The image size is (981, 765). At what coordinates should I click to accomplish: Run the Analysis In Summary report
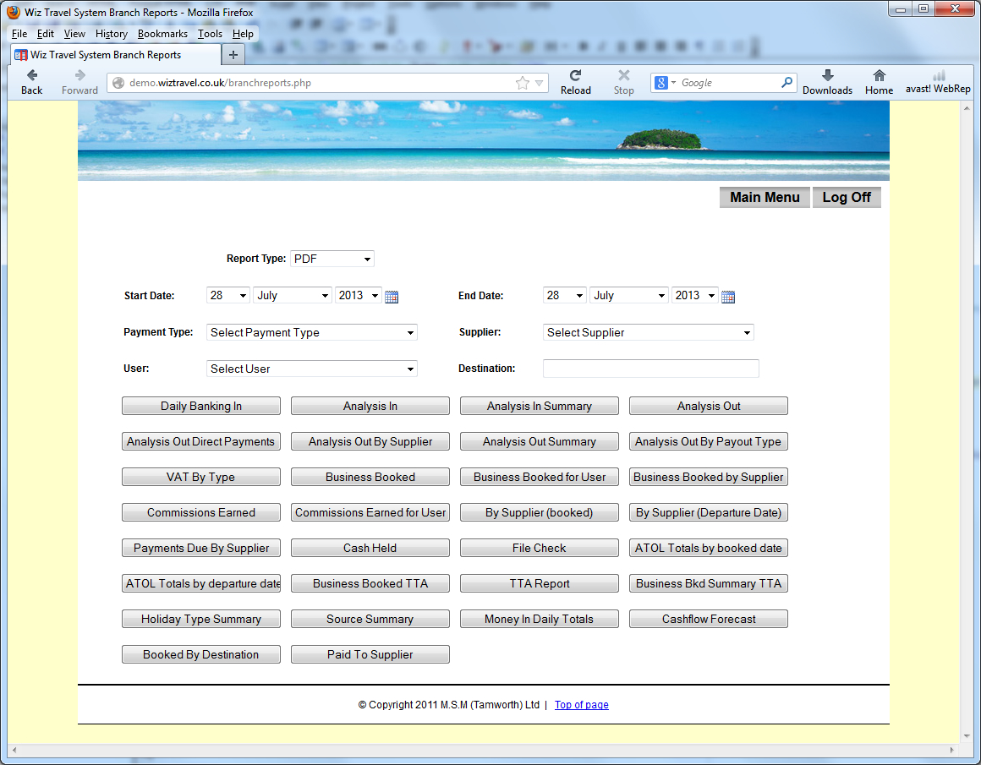click(540, 406)
